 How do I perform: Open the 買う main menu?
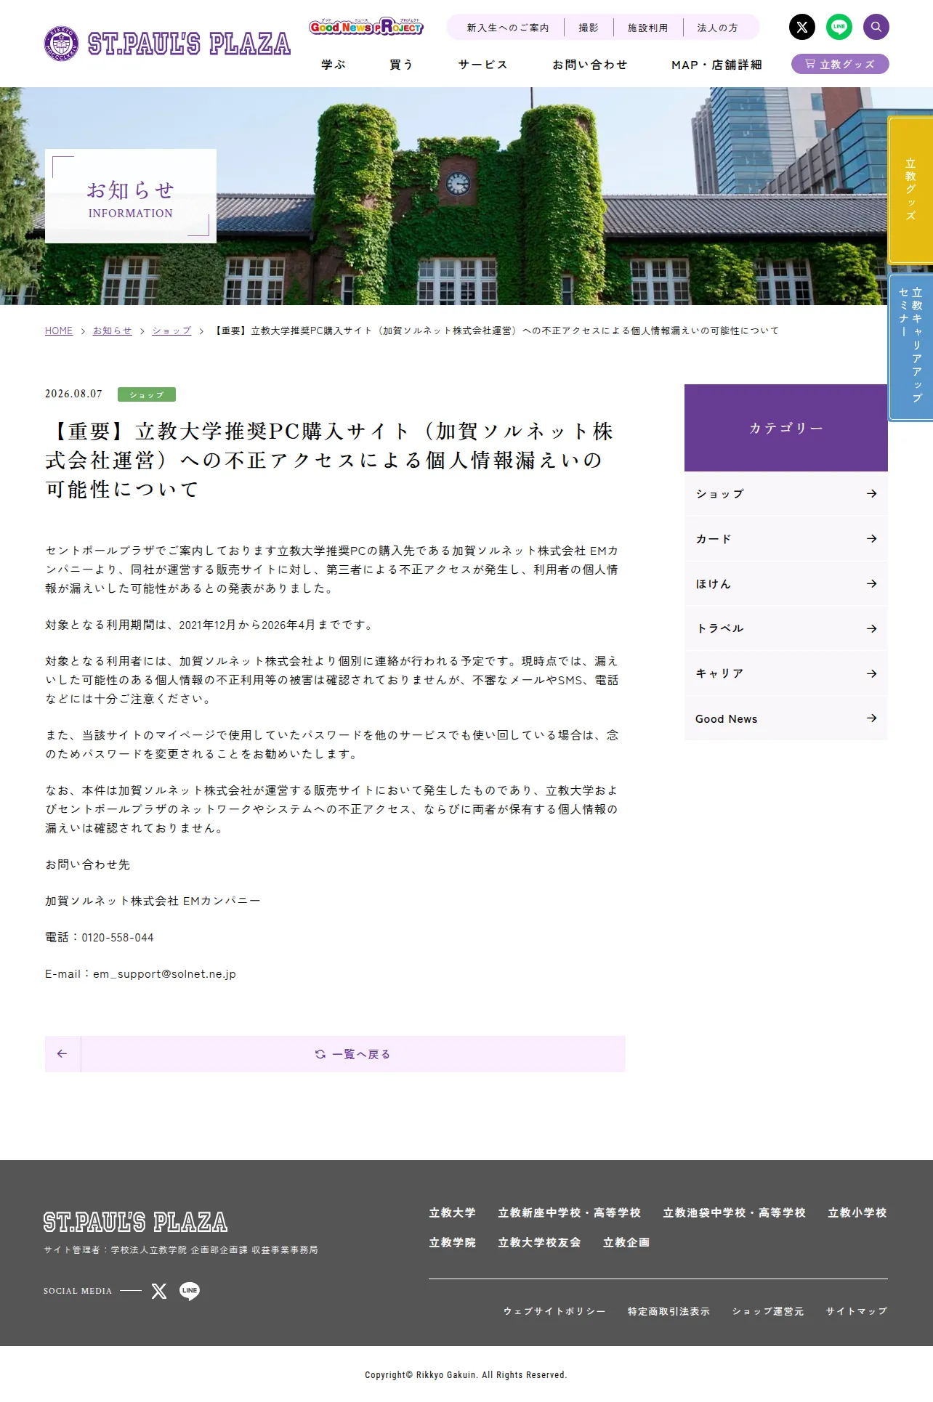click(x=401, y=65)
